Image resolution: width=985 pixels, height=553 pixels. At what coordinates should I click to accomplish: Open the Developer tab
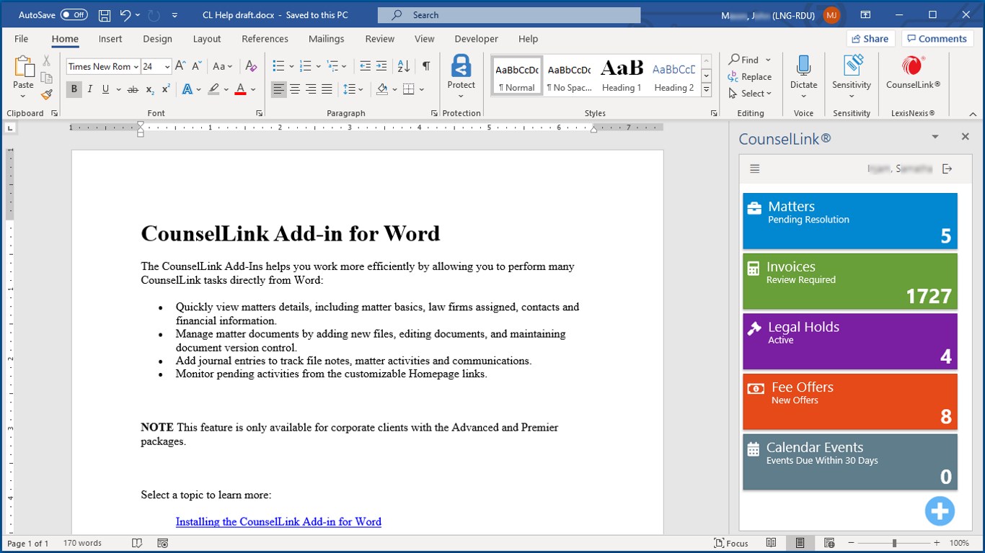click(x=476, y=39)
